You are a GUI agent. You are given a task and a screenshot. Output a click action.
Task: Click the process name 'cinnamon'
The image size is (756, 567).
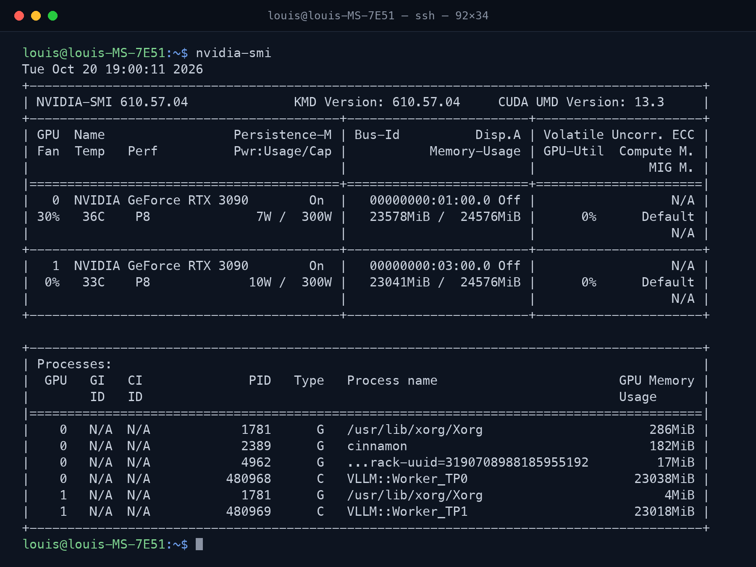tap(377, 446)
